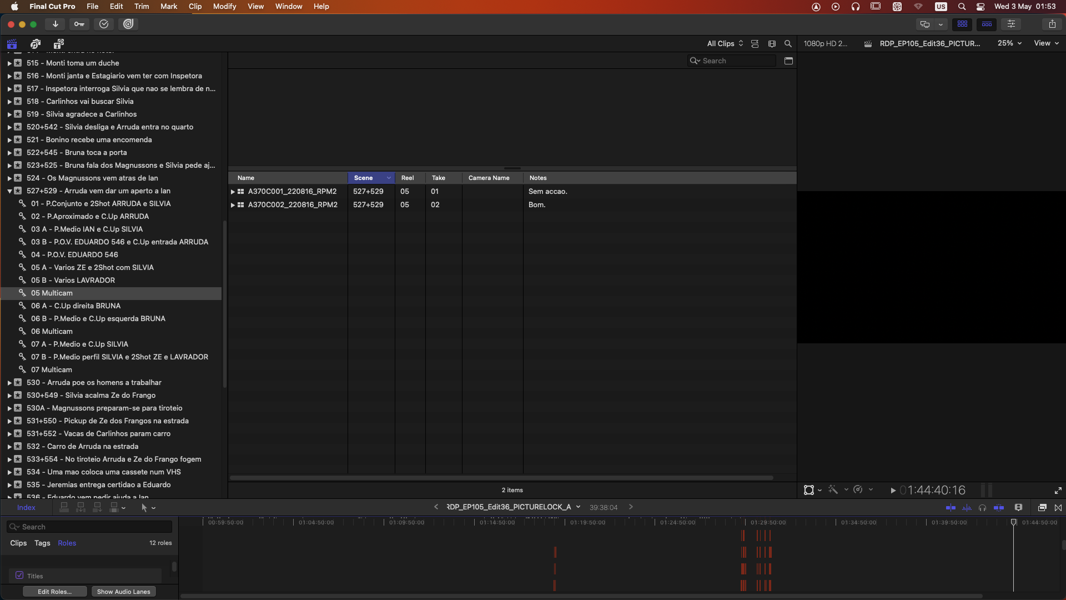
Task: Play the viewer from the play button
Action: [893, 490]
